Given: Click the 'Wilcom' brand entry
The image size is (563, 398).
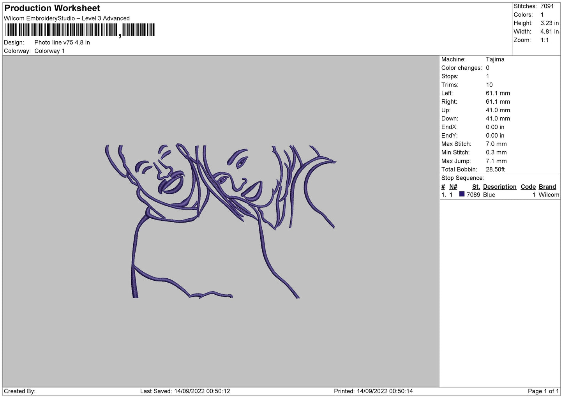Looking at the screenshot, I should tap(549, 195).
